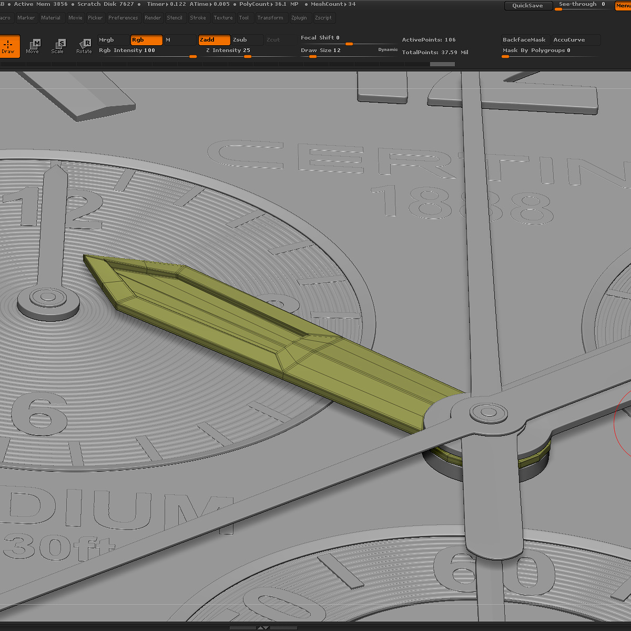
Task: Toggle the Mrgb paint mode
Action: 113,40
